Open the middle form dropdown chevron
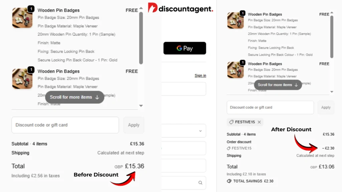This screenshot has width=342, height=192. (x=200, y=131)
